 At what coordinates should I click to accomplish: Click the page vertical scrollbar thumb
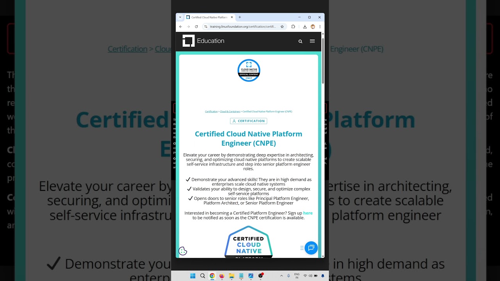tap(323, 61)
